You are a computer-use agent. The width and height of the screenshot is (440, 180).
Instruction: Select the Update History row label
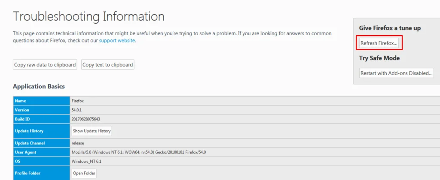pyautogui.click(x=29, y=131)
